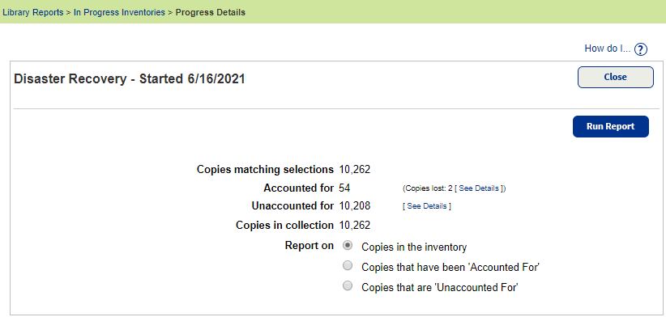Click the Copies matching selections value 10,262
The image size is (666, 317).
click(355, 170)
